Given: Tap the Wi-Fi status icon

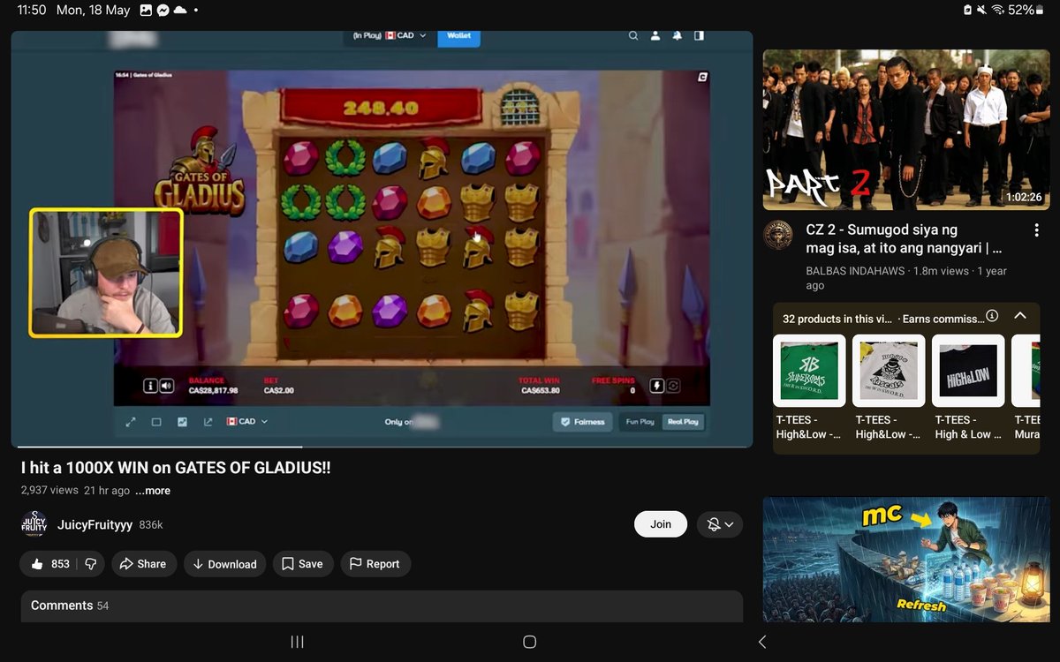Looking at the screenshot, I should [x=998, y=10].
